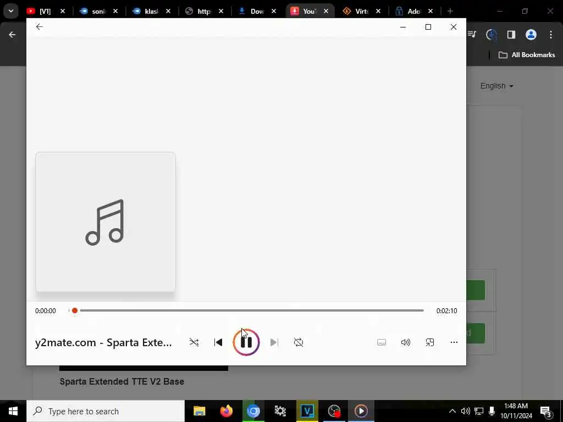Switch to the mini player view

pos(430,342)
